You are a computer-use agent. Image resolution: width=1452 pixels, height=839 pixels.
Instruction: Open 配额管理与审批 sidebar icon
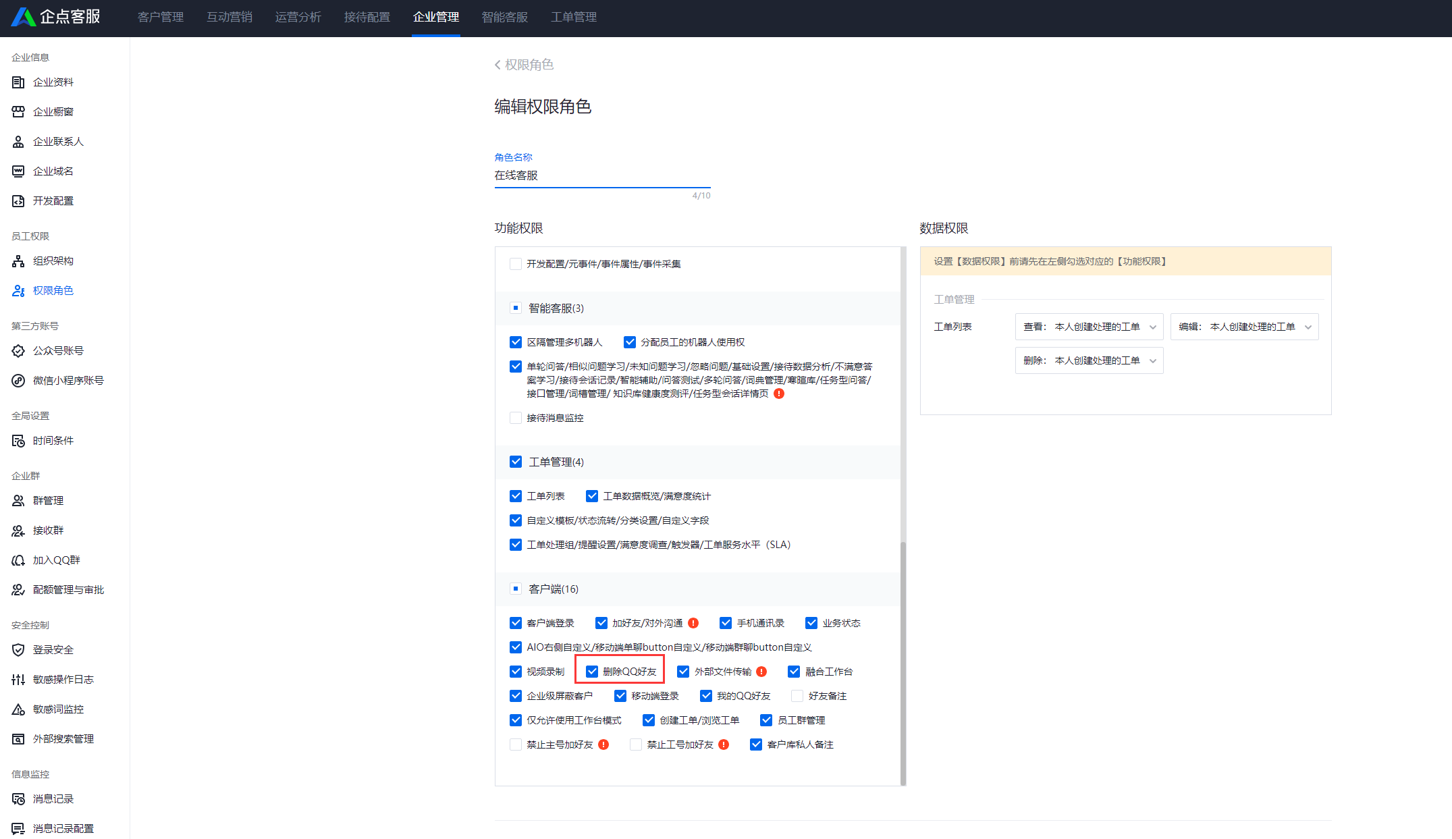(18, 590)
